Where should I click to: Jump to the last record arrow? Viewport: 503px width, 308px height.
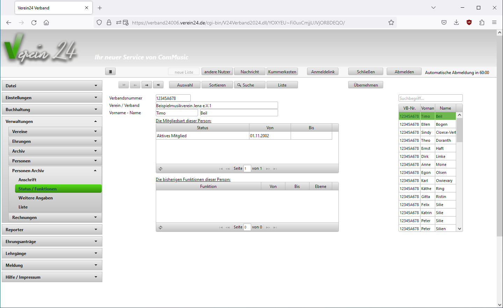tap(158, 85)
